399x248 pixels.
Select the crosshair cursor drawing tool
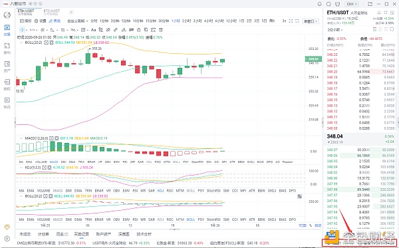[x=22, y=30]
